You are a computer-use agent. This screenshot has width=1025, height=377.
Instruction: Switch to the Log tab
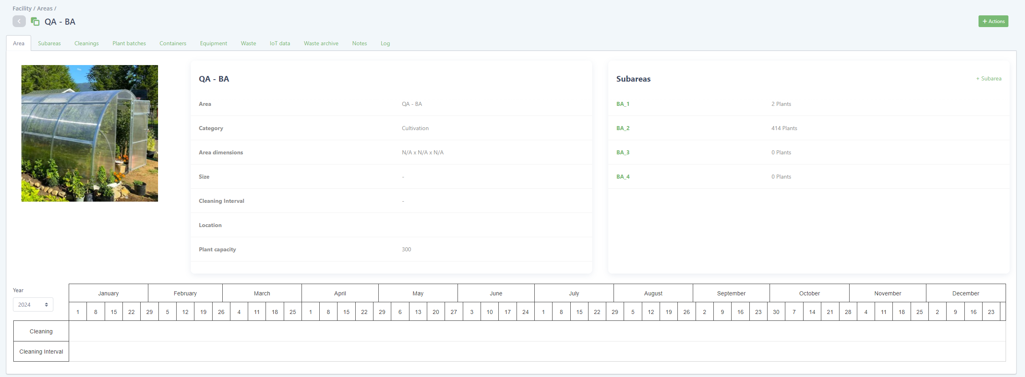[x=385, y=43]
